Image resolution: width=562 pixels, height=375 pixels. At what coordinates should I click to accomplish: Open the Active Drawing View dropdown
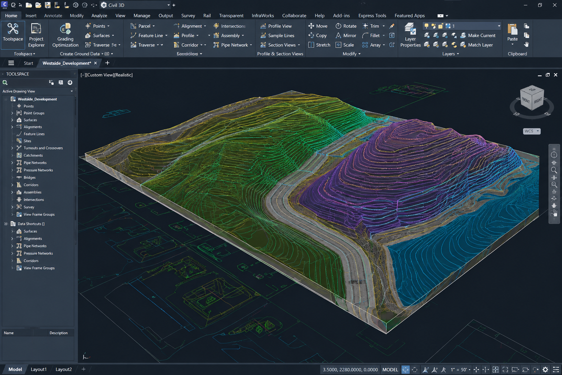coord(38,91)
